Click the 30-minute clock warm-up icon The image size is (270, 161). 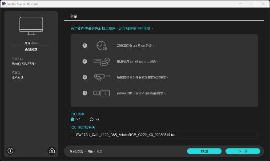[101, 46]
